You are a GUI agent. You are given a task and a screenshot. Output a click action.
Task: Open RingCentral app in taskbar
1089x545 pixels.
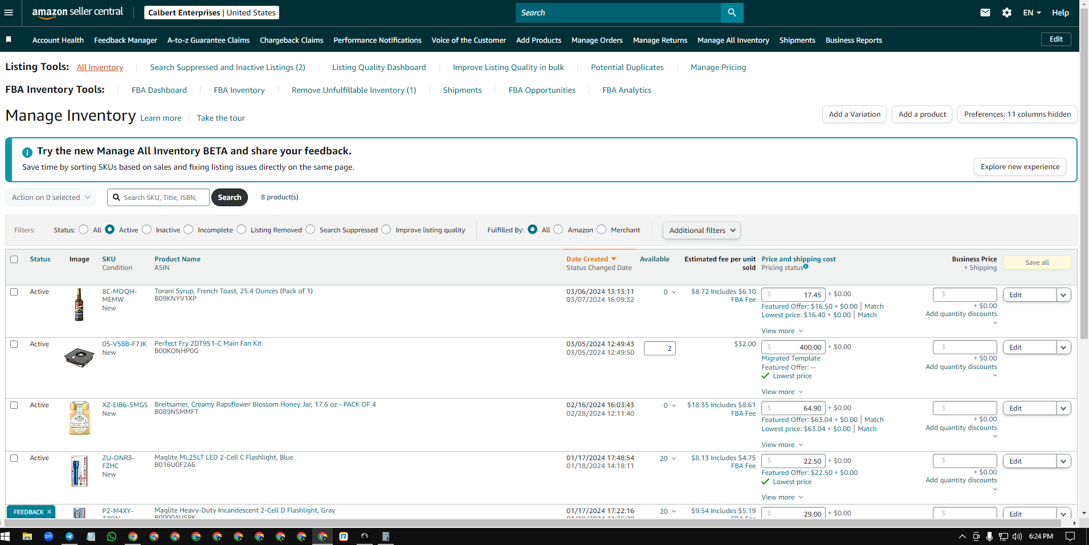click(x=344, y=536)
